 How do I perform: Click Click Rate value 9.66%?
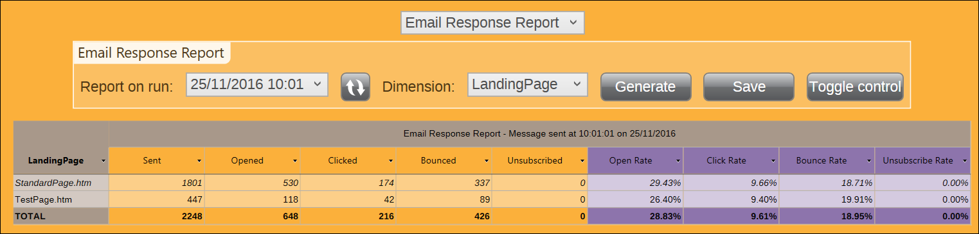click(x=764, y=183)
